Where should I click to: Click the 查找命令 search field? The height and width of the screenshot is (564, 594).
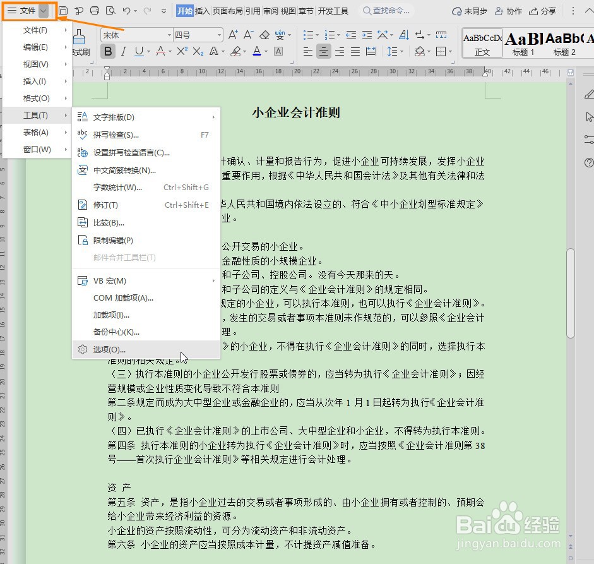click(x=387, y=11)
